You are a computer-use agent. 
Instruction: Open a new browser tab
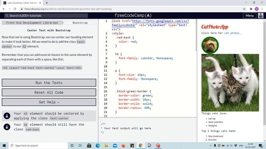[x=47, y=3]
